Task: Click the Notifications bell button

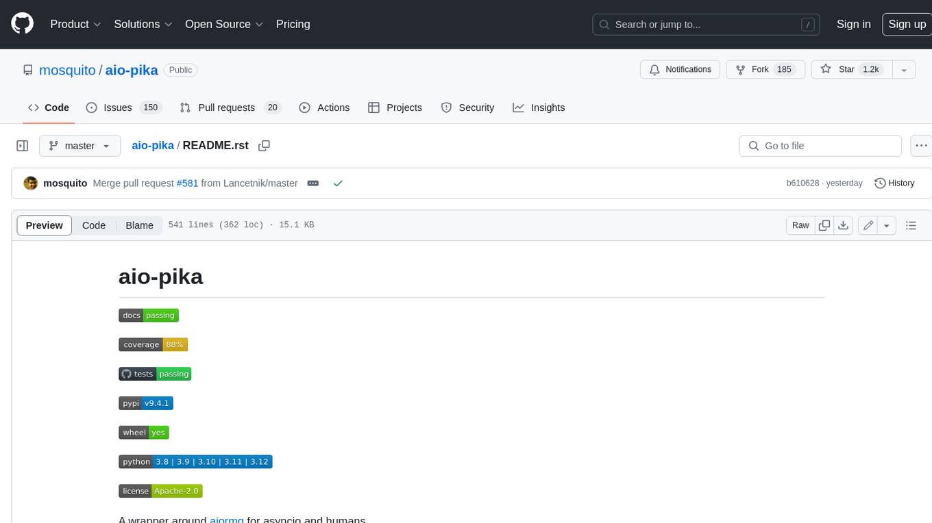Action: coord(680,70)
